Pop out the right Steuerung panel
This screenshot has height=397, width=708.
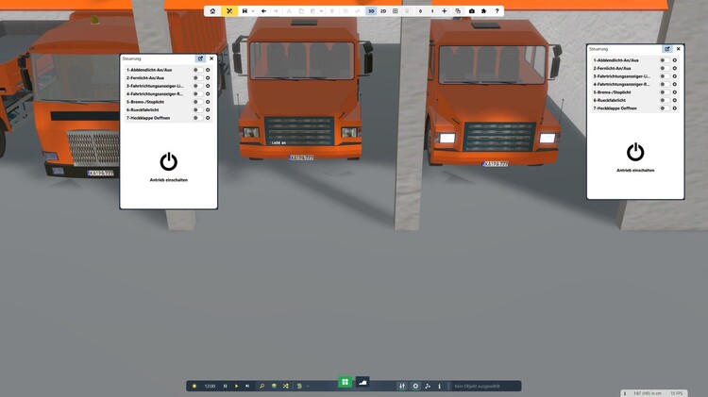pos(667,49)
